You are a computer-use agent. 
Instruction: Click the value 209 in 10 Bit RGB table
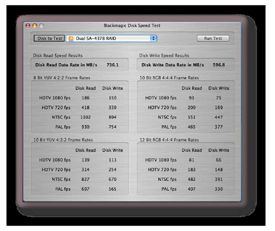click(x=191, y=108)
